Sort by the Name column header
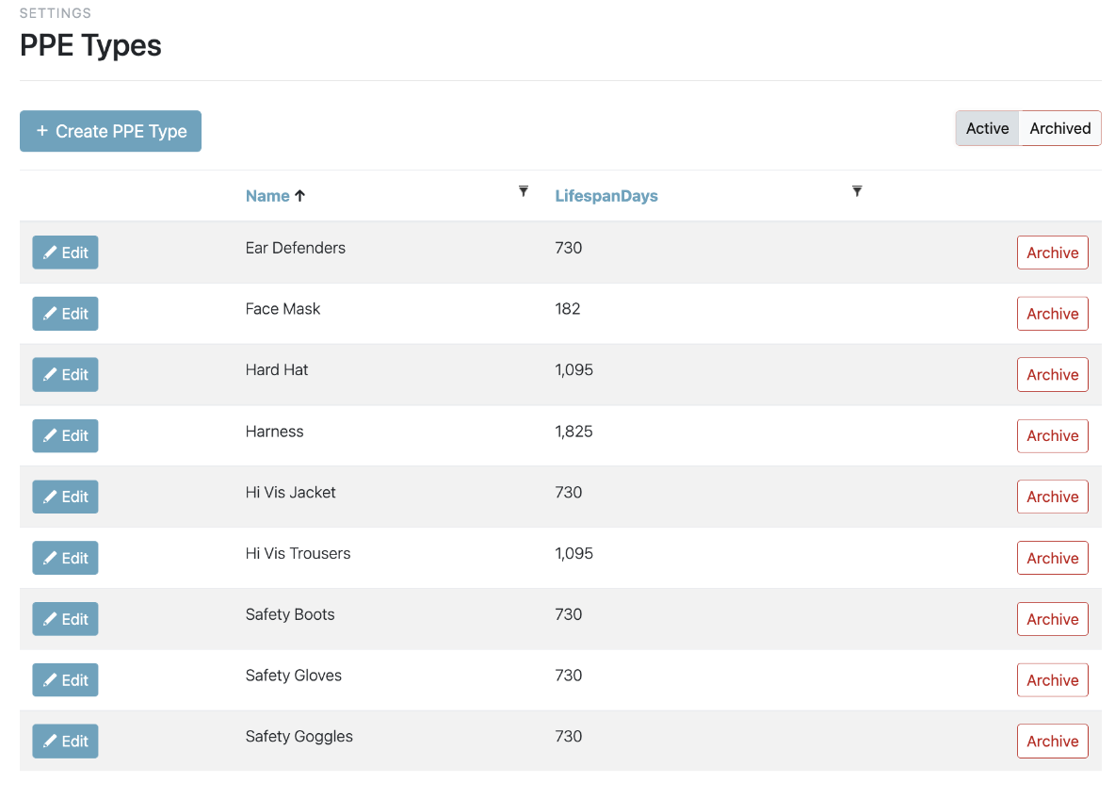This screenshot has height=799, width=1115. [267, 196]
